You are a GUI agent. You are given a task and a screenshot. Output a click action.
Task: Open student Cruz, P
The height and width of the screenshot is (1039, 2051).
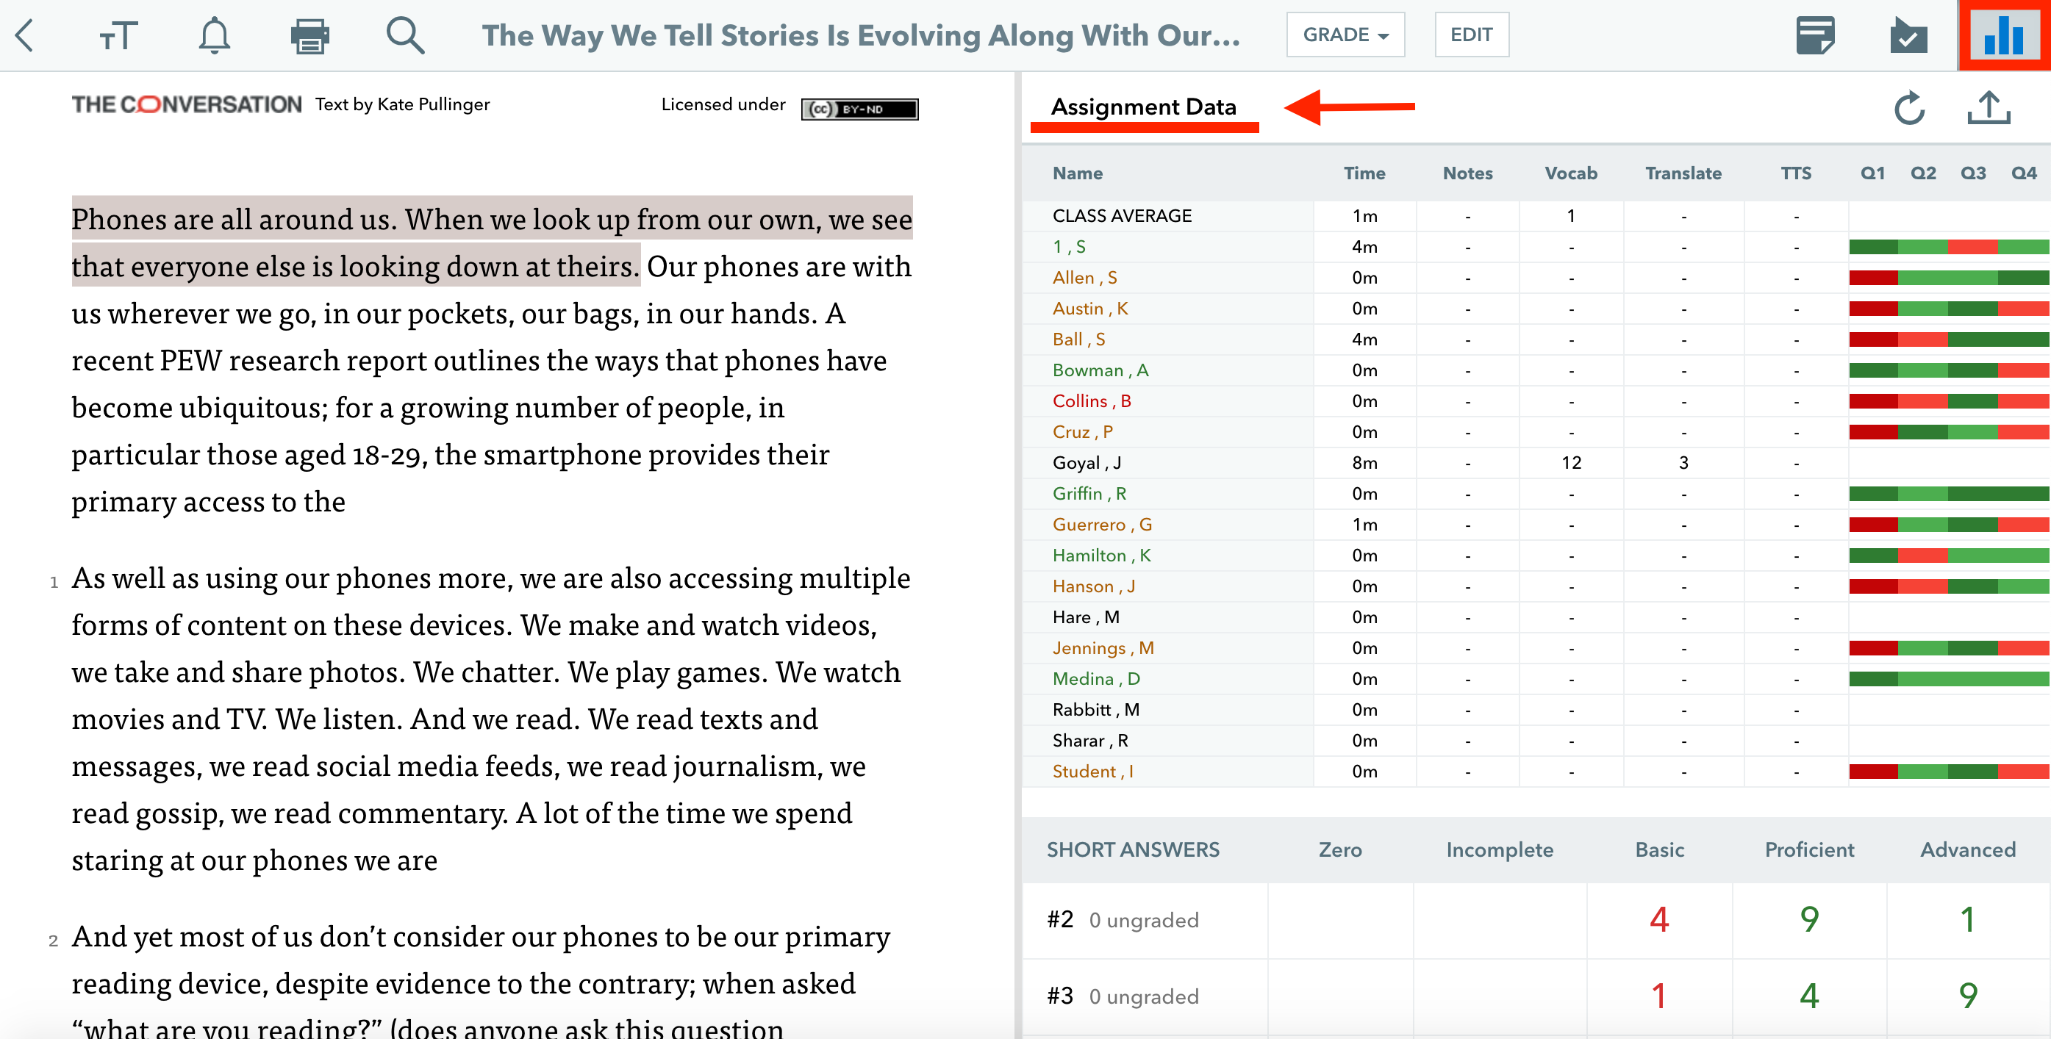pyautogui.click(x=1082, y=432)
